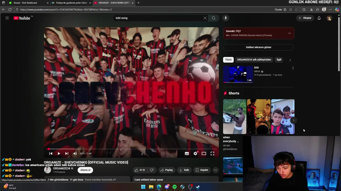Play the previous video in playlist
Screen dimensions: 341x191
tap(51, 153)
